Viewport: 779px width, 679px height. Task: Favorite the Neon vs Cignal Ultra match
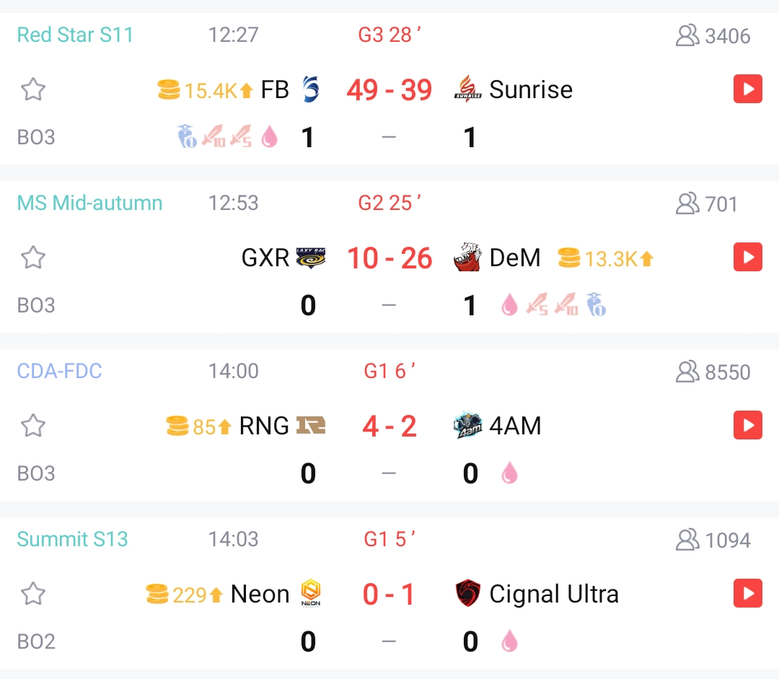33,594
